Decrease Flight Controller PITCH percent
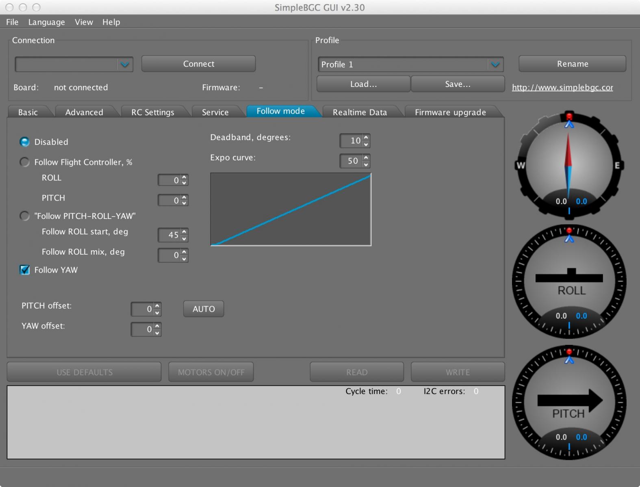The height and width of the screenshot is (487, 640). point(184,203)
